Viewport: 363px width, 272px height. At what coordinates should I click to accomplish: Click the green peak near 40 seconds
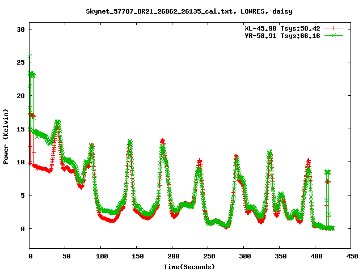point(58,122)
